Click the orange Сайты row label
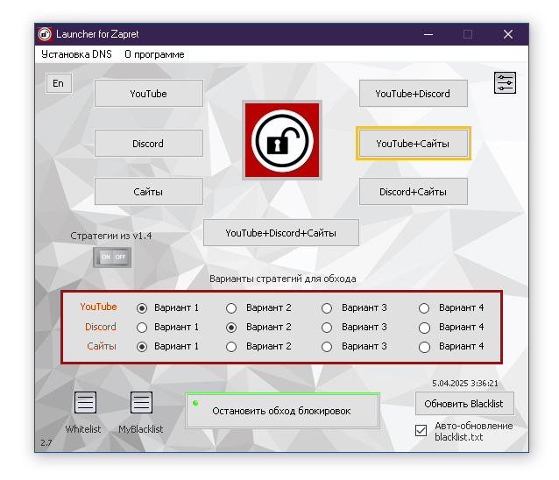The width and height of the screenshot is (559, 480). point(102,346)
